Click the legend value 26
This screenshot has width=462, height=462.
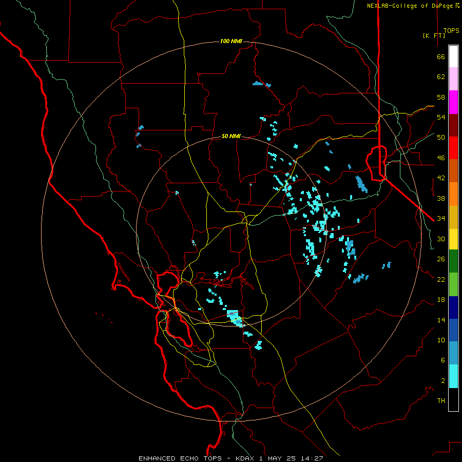[x=441, y=259]
